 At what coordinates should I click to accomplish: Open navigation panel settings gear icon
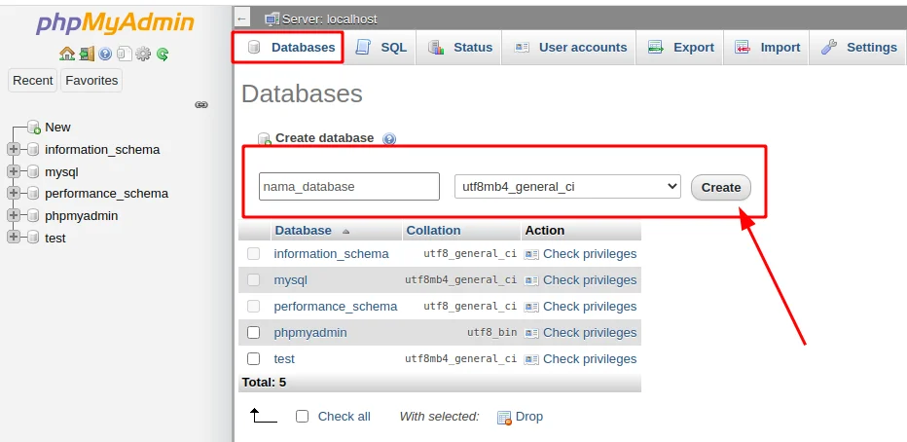pos(143,55)
